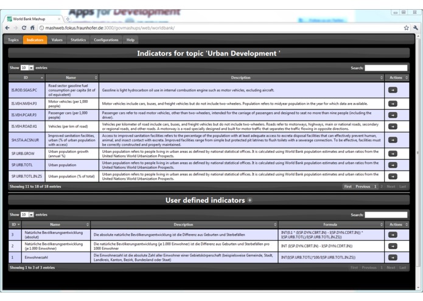Click Next in user indicators pagination

pos(391,267)
